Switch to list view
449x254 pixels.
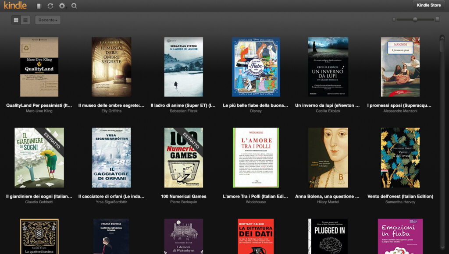point(25,20)
